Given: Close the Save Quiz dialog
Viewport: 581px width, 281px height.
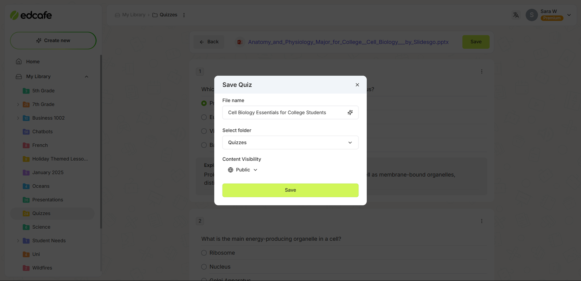Looking at the screenshot, I should 357,85.
